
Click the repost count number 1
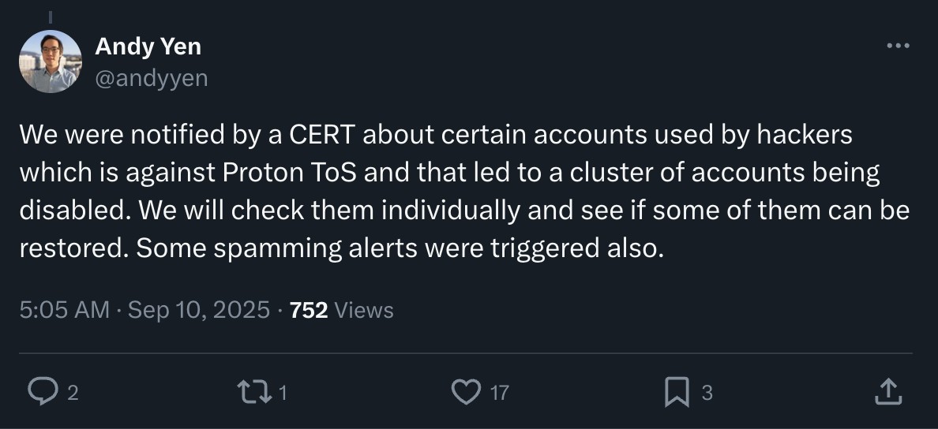click(283, 392)
